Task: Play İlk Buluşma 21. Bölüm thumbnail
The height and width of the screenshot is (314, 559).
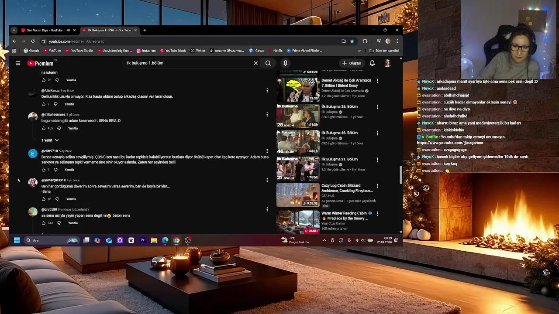Action: pos(298,168)
